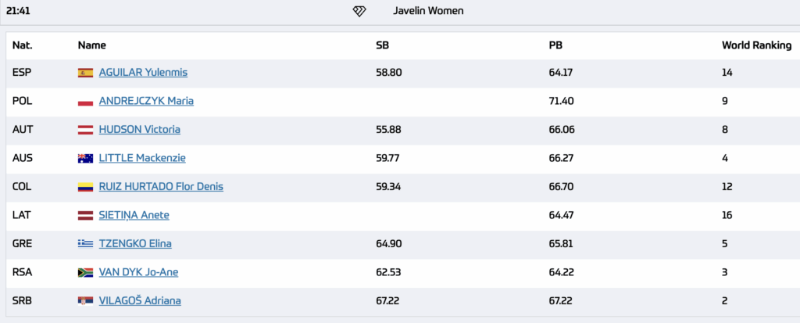Click the Javelin Women event title
This screenshot has height=323, width=800.
[428, 11]
